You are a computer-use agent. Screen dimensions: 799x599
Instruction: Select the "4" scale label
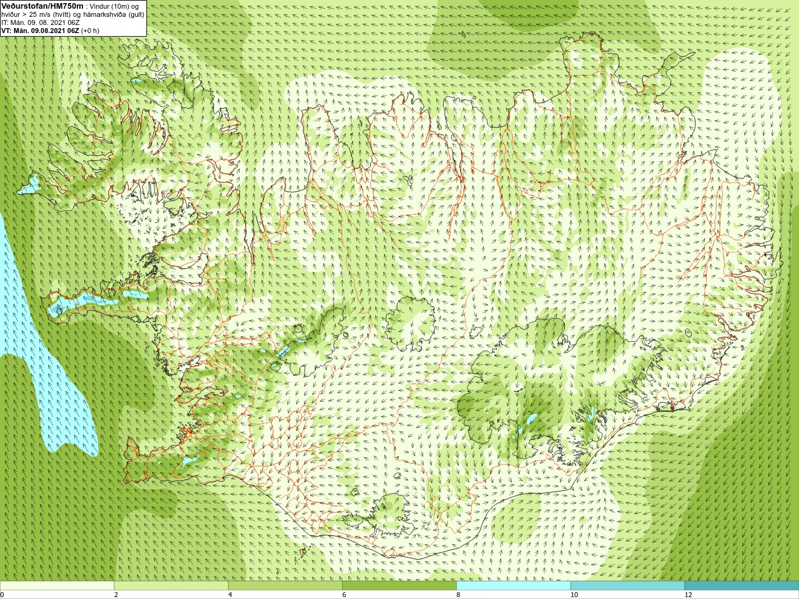(230, 595)
